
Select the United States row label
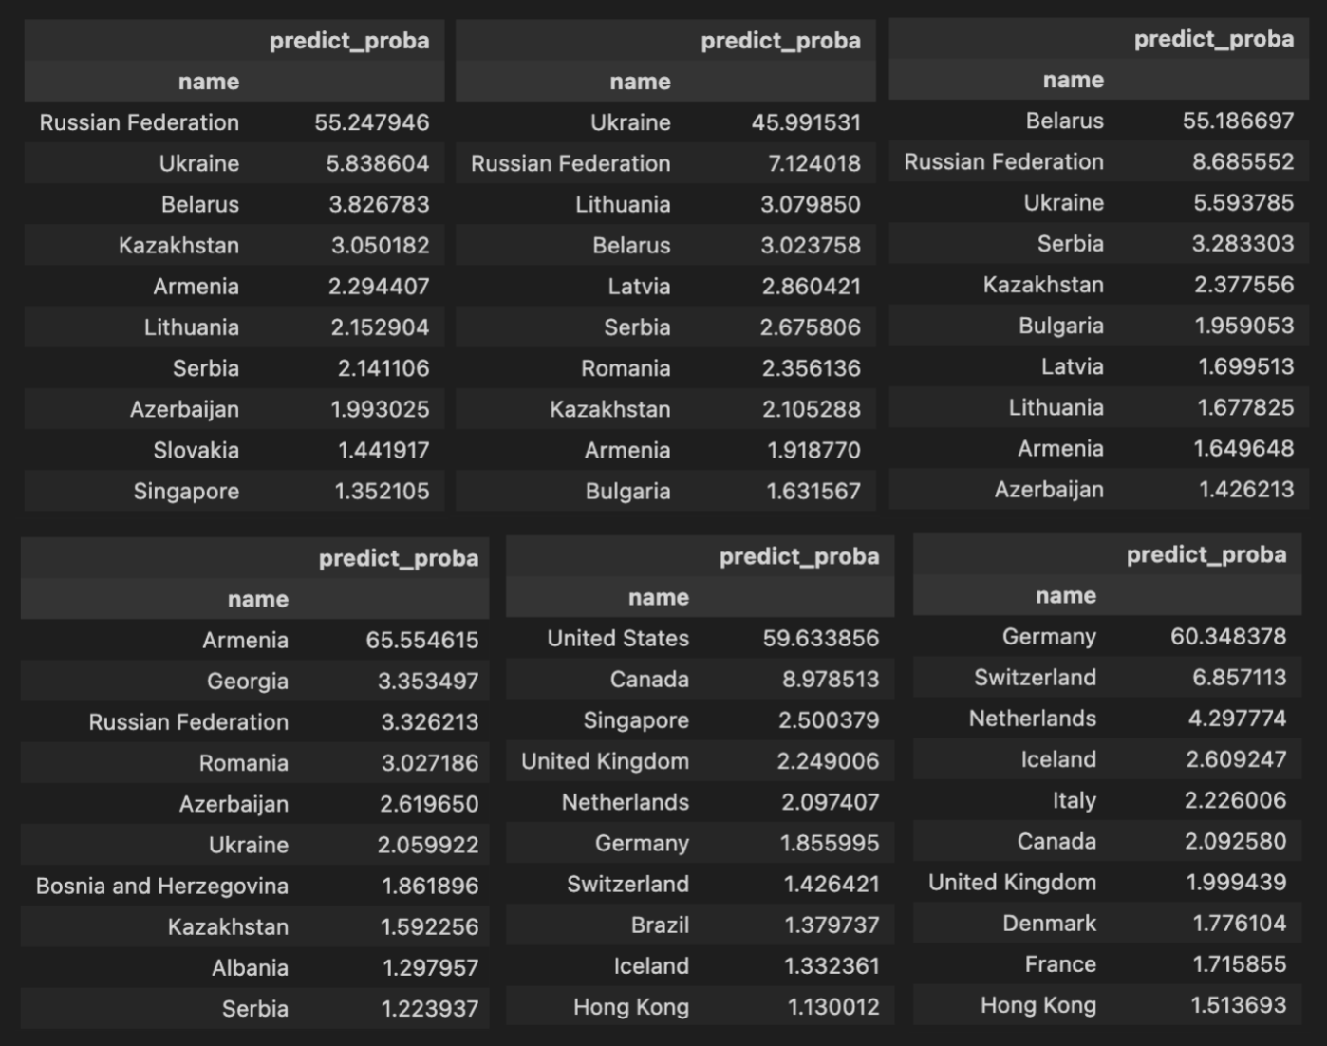coord(618,638)
